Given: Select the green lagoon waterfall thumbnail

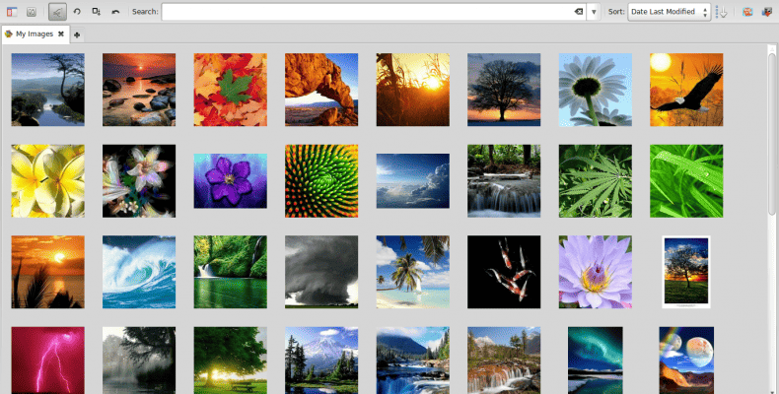Looking at the screenshot, I should click(x=231, y=272).
